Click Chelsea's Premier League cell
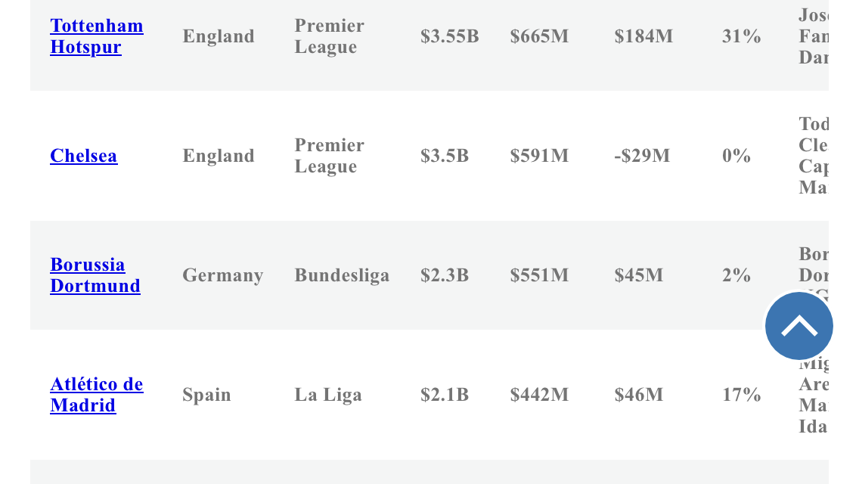859x484 pixels. [x=329, y=156]
